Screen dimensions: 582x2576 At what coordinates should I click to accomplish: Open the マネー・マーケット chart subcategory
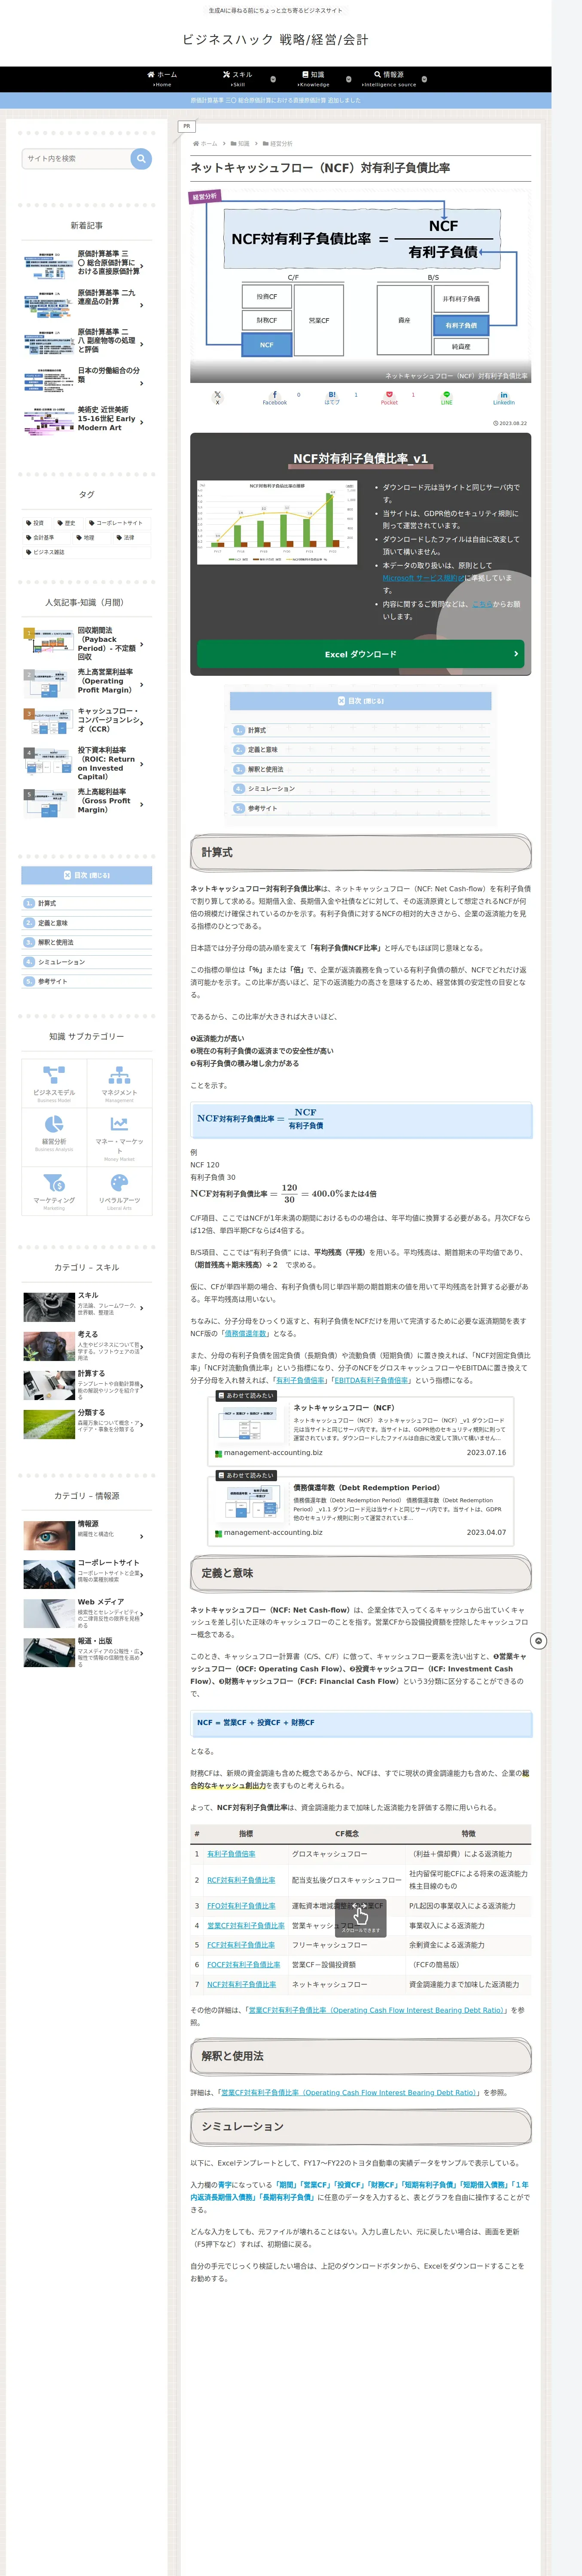click(119, 1137)
